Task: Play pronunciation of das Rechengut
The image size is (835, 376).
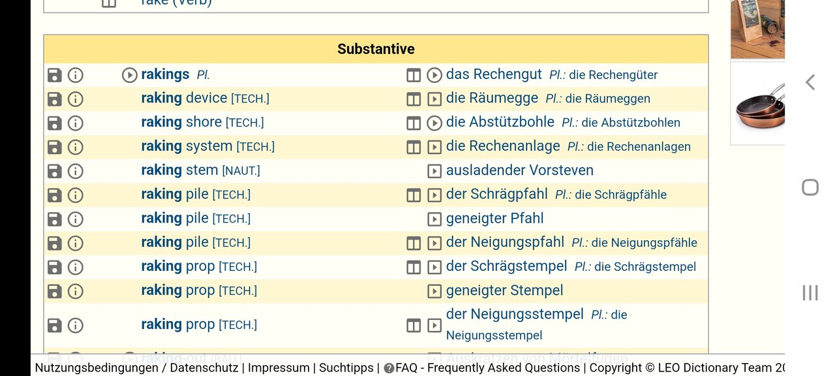Action: coord(434,75)
